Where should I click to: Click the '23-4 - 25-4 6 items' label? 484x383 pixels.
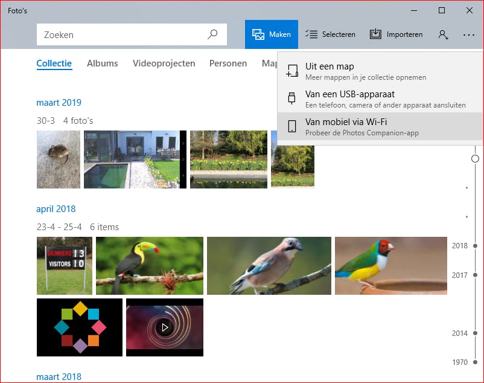[78, 227]
